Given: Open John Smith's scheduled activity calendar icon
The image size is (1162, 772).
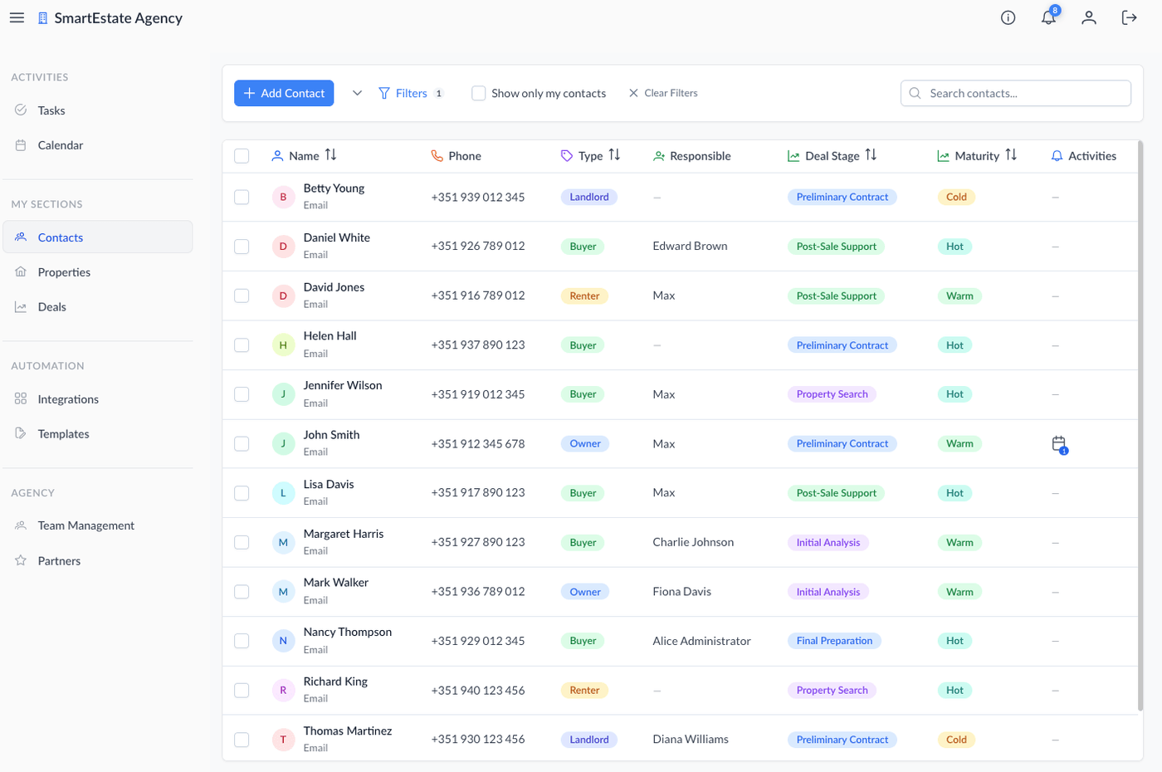Looking at the screenshot, I should (1058, 444).
